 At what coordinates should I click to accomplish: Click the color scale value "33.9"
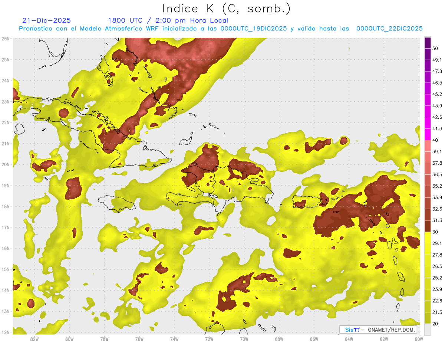(437, 197)
